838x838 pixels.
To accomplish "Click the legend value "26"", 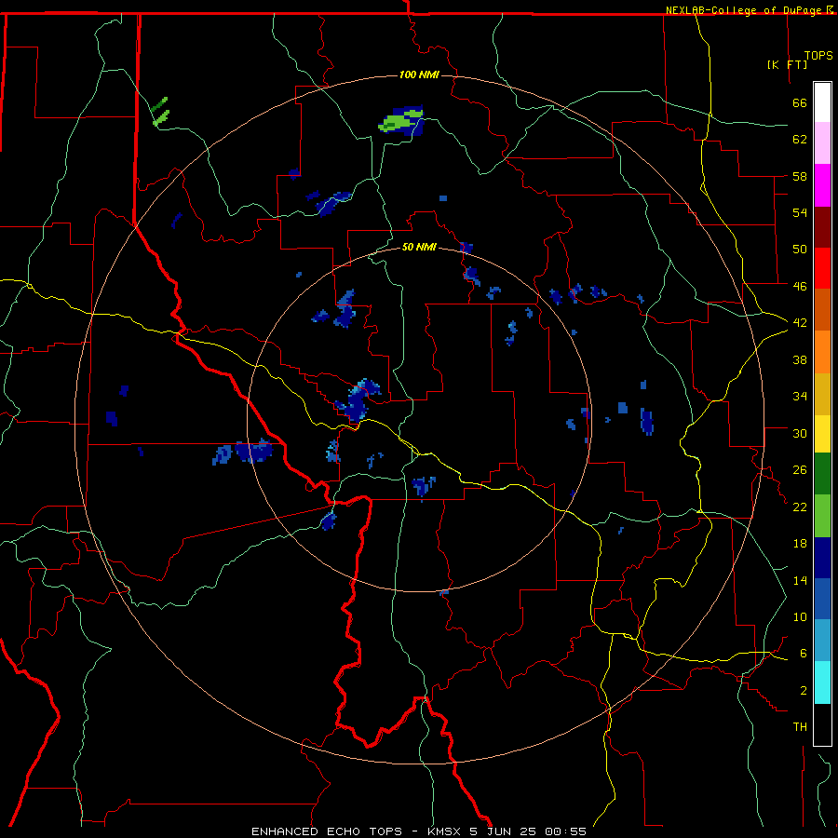I will tap(800, 470).
